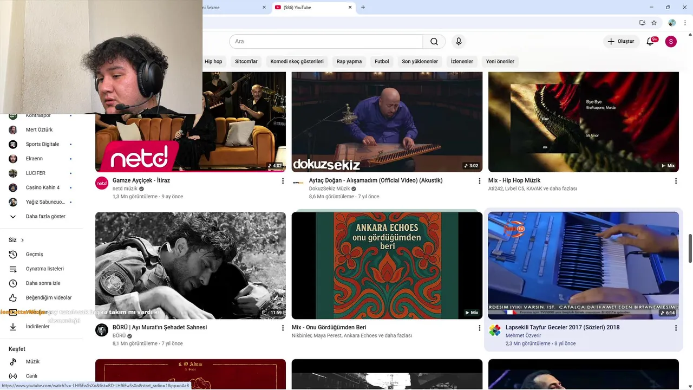Click the Müzik note icon in Keşfet
Image resolution: width=693 pixels, height=390 pixels.
(13, 361)
